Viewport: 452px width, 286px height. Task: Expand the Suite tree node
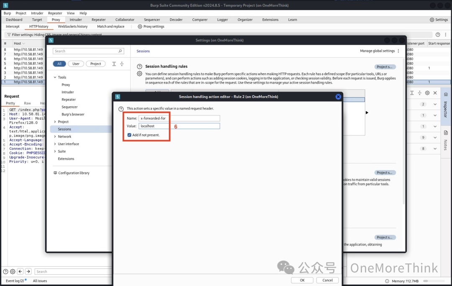55,151
